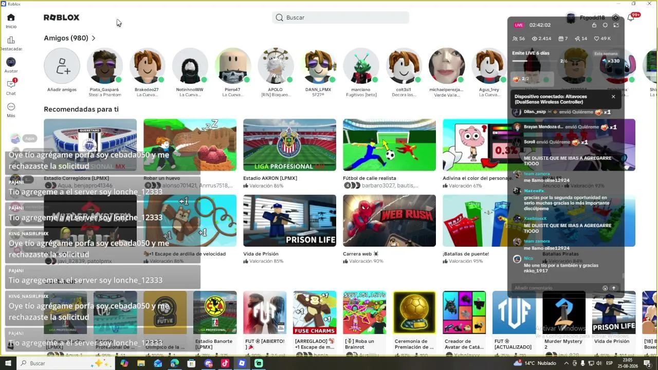
Task: Click the Roblox logo
Action: pos(62,17)
